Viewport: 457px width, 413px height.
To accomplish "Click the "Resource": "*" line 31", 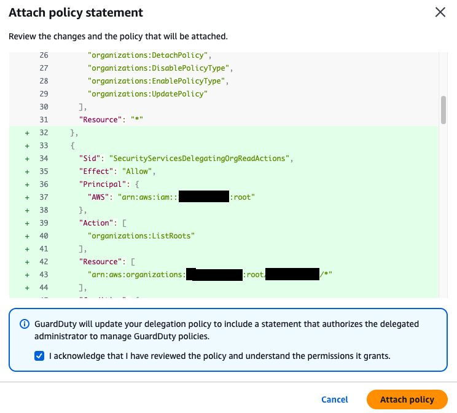I will tap(111, 120).
